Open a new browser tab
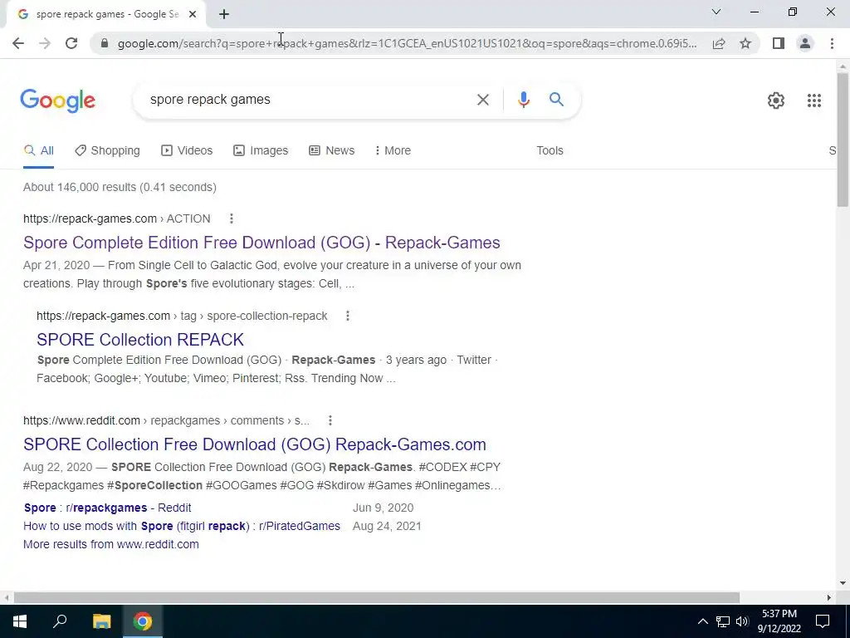The height and width of the screenshot is (638, 850). (224, 14)
